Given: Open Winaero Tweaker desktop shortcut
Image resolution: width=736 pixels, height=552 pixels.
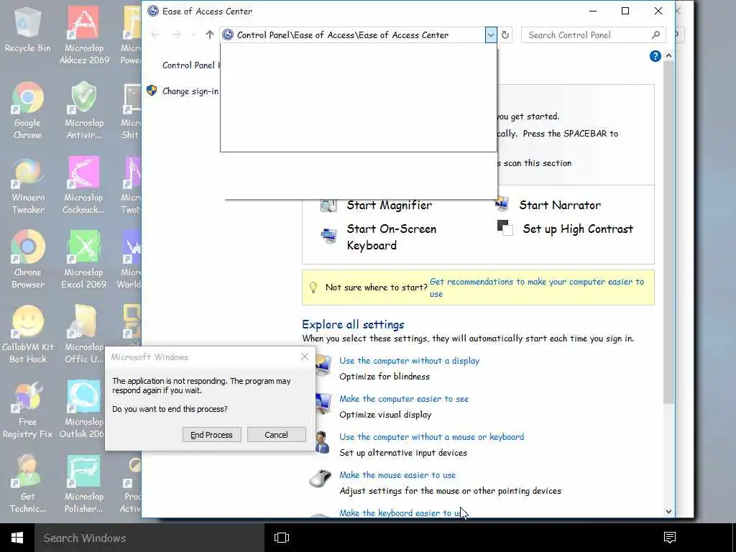Looking at the screenshot, I should (28, 185).
